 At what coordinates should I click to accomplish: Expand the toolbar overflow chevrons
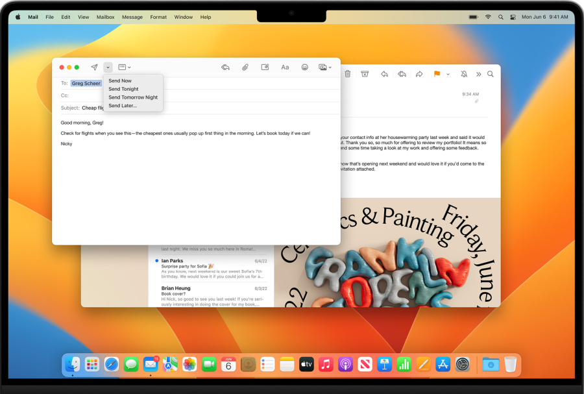click(x=479, y=74)
